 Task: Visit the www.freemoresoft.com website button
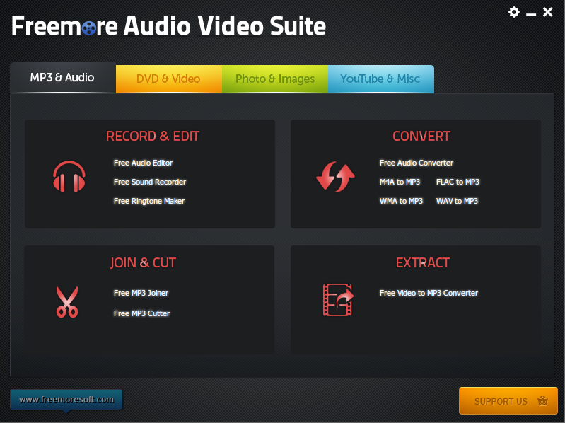click(x=66, y=400)
